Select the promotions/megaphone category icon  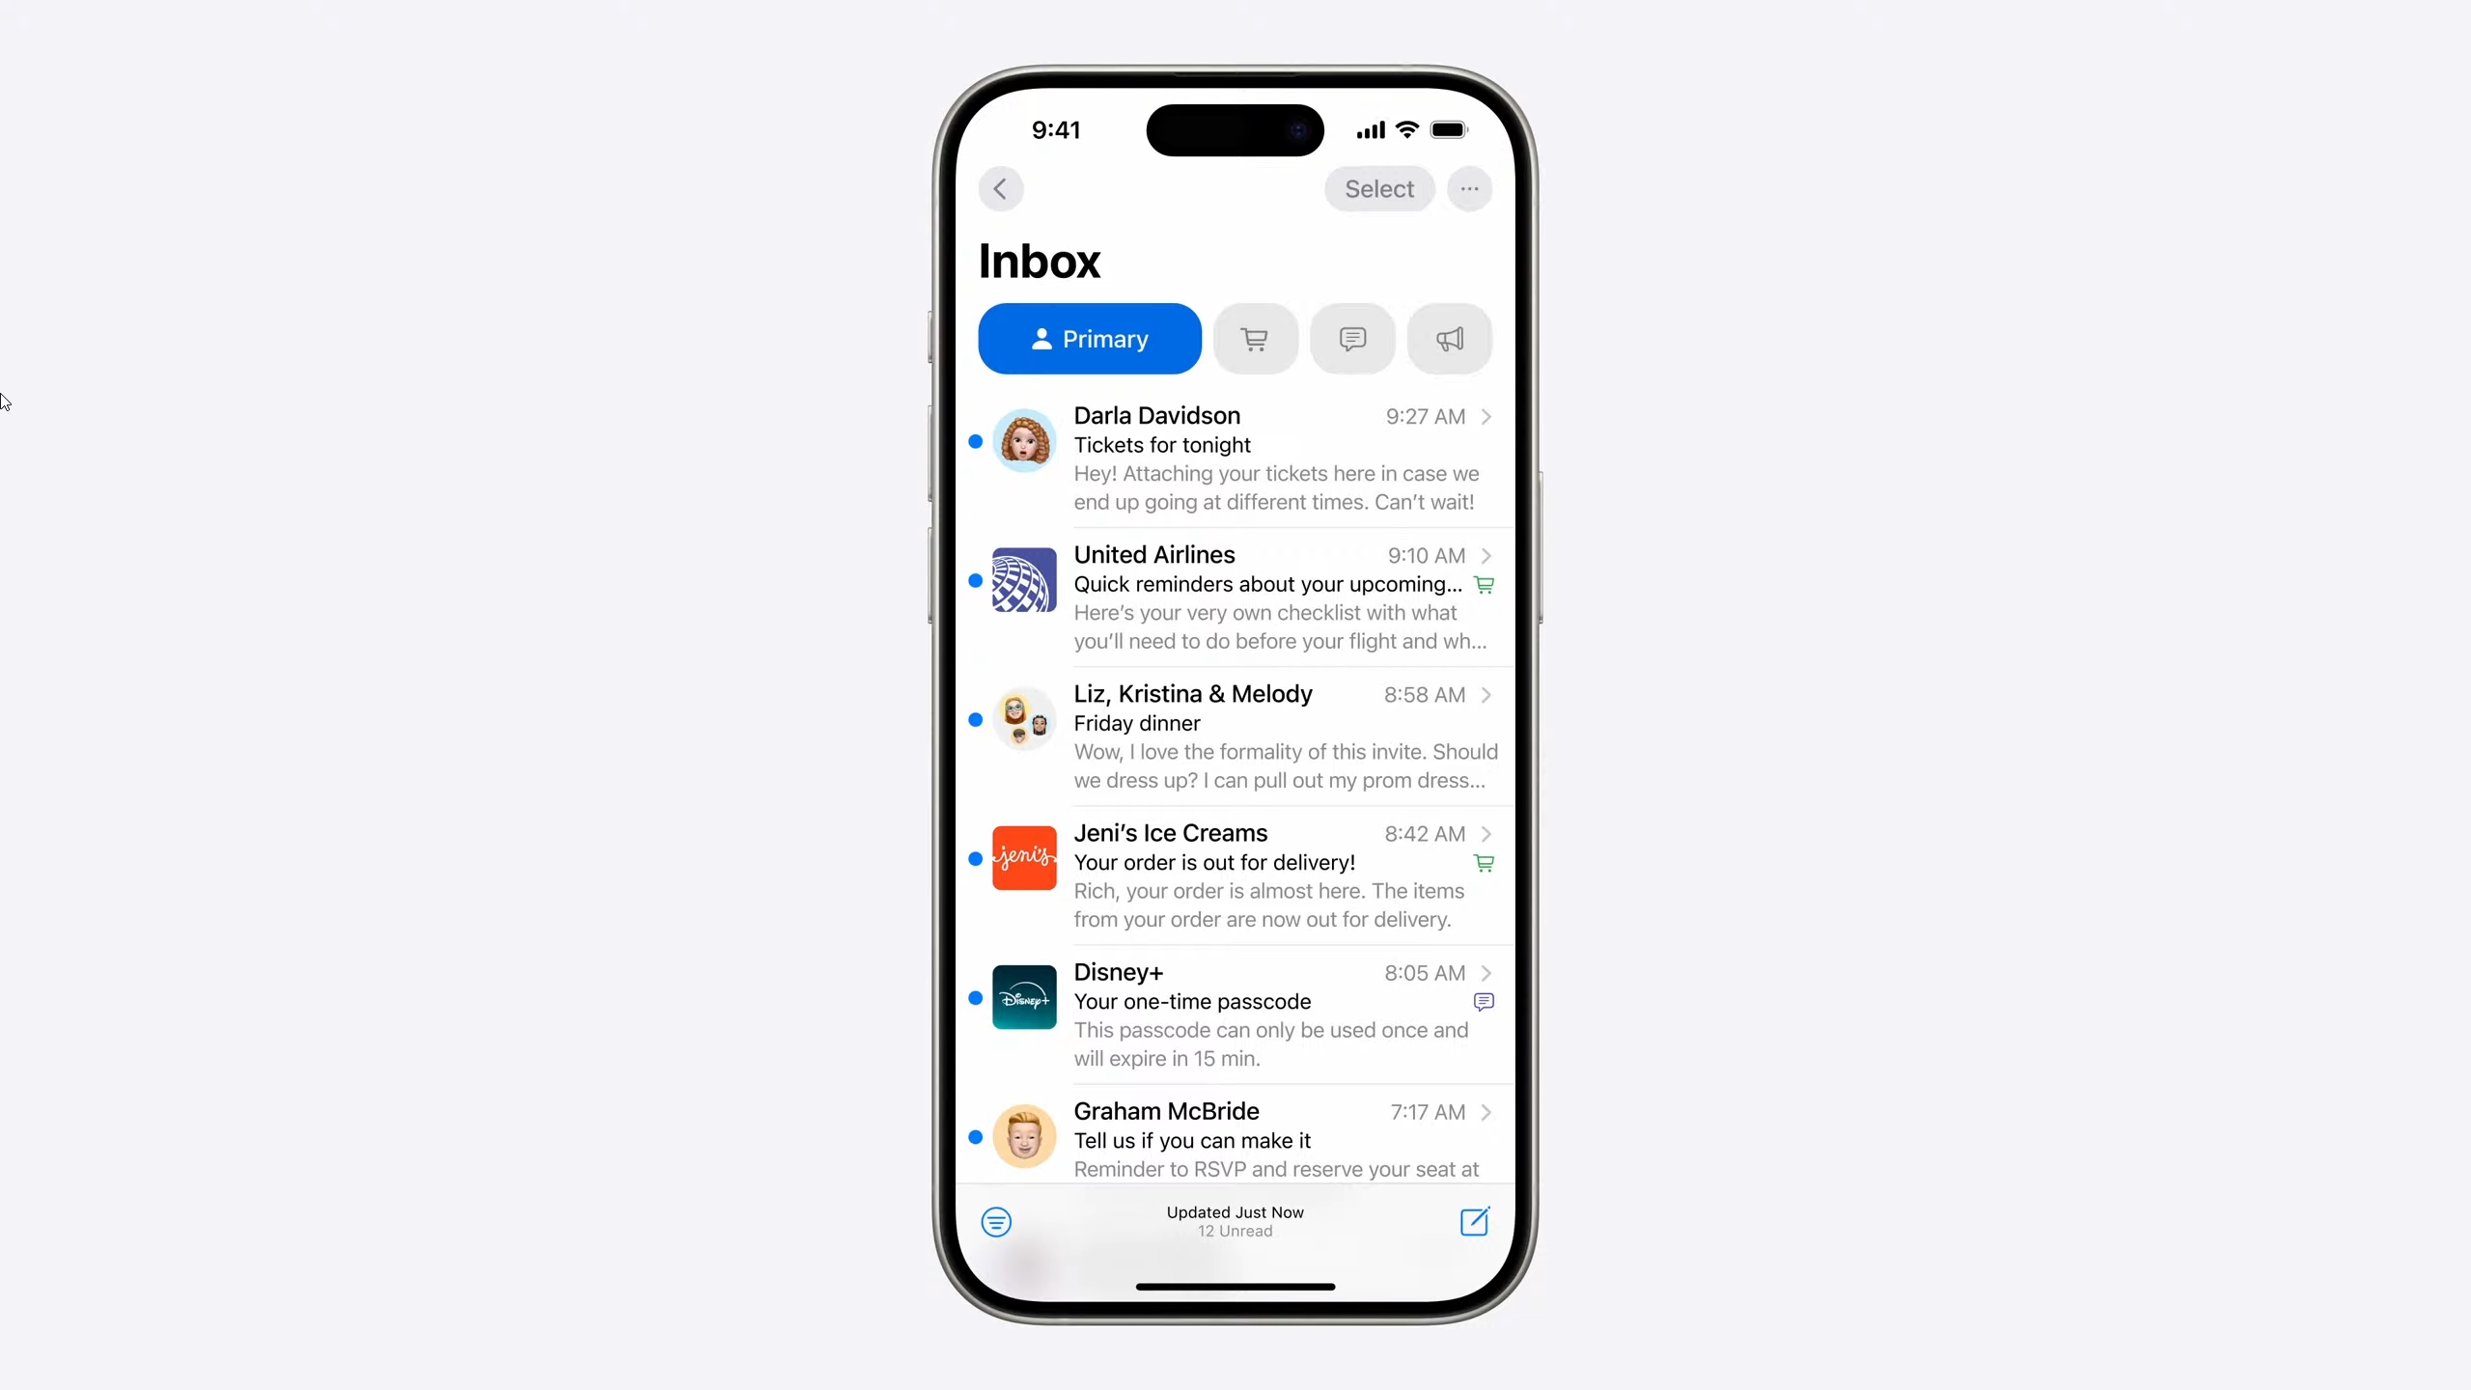(x=1450, y=338)
